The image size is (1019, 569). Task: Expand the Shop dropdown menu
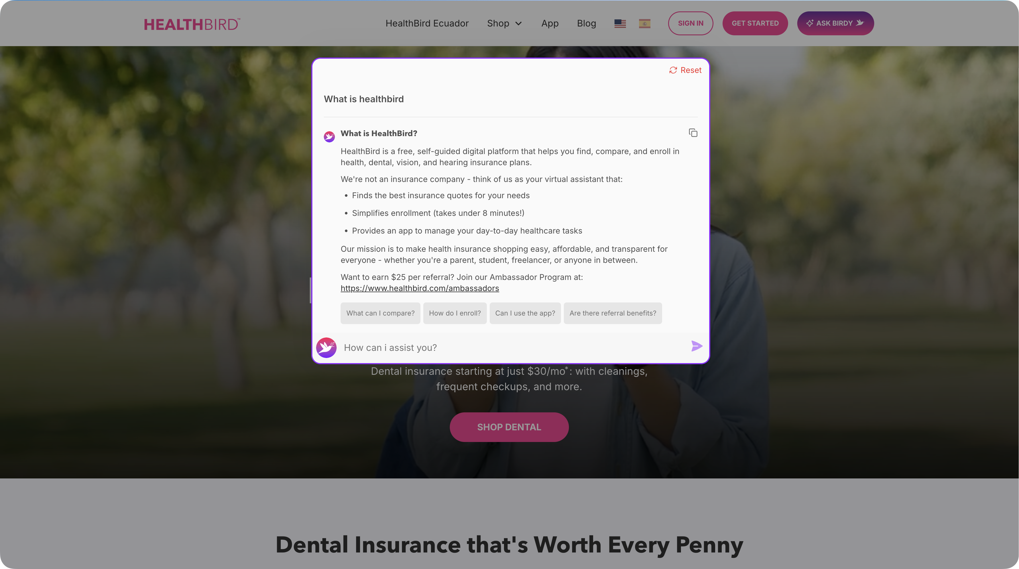504,23
